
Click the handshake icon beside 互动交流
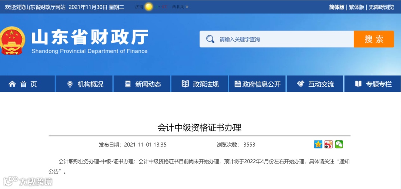(301, 84)
